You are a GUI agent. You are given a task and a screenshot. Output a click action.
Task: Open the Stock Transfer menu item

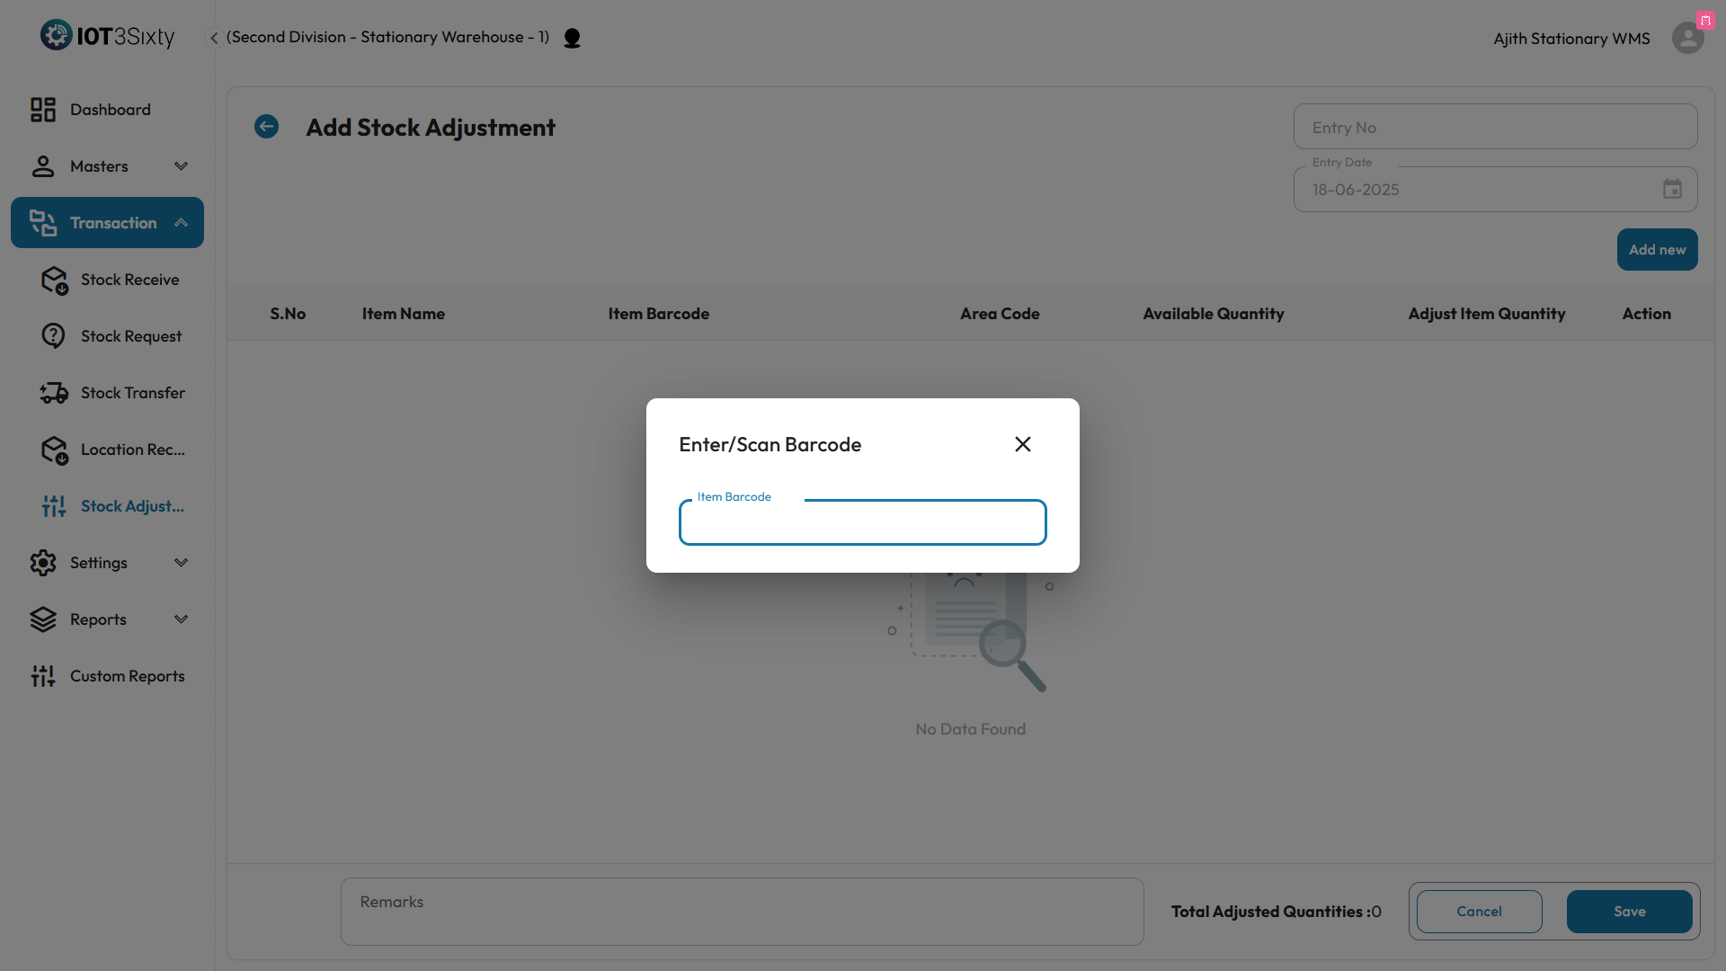tap(132, 393)
